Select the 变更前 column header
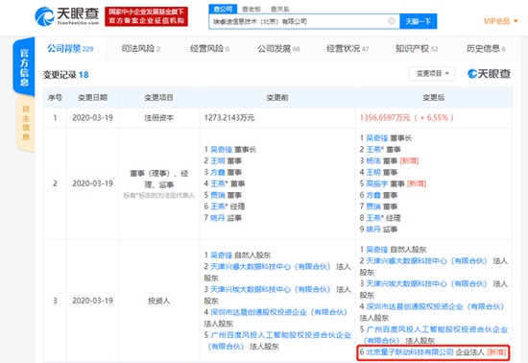 pyautogui.click(x=277, y=98)
